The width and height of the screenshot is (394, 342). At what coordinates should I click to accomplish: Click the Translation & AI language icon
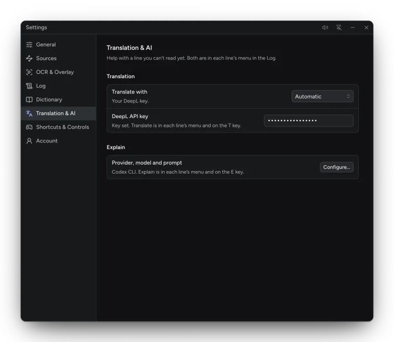tap(29, 113)
